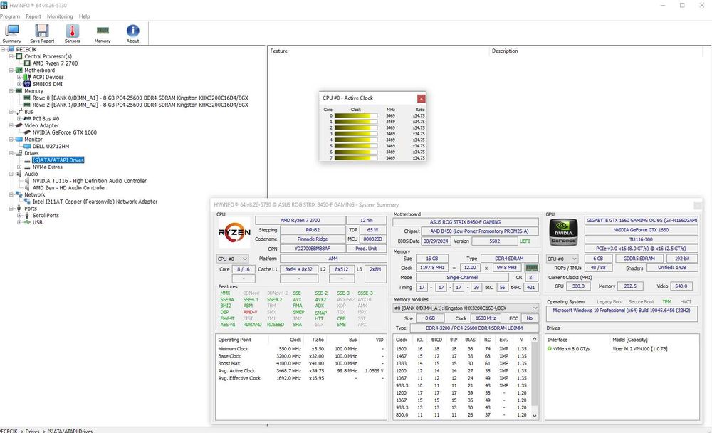The height and width of the screenshot is (433, 712).
Task: Click the Feature column header
Action: [x=379, y=51]
